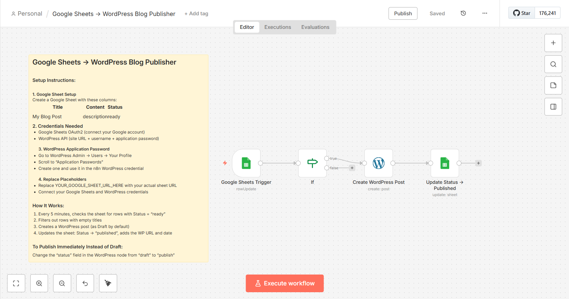This screenshot has height=299, width=569.
Task: Click the 176,241 star count
Action: pos(548,13)
